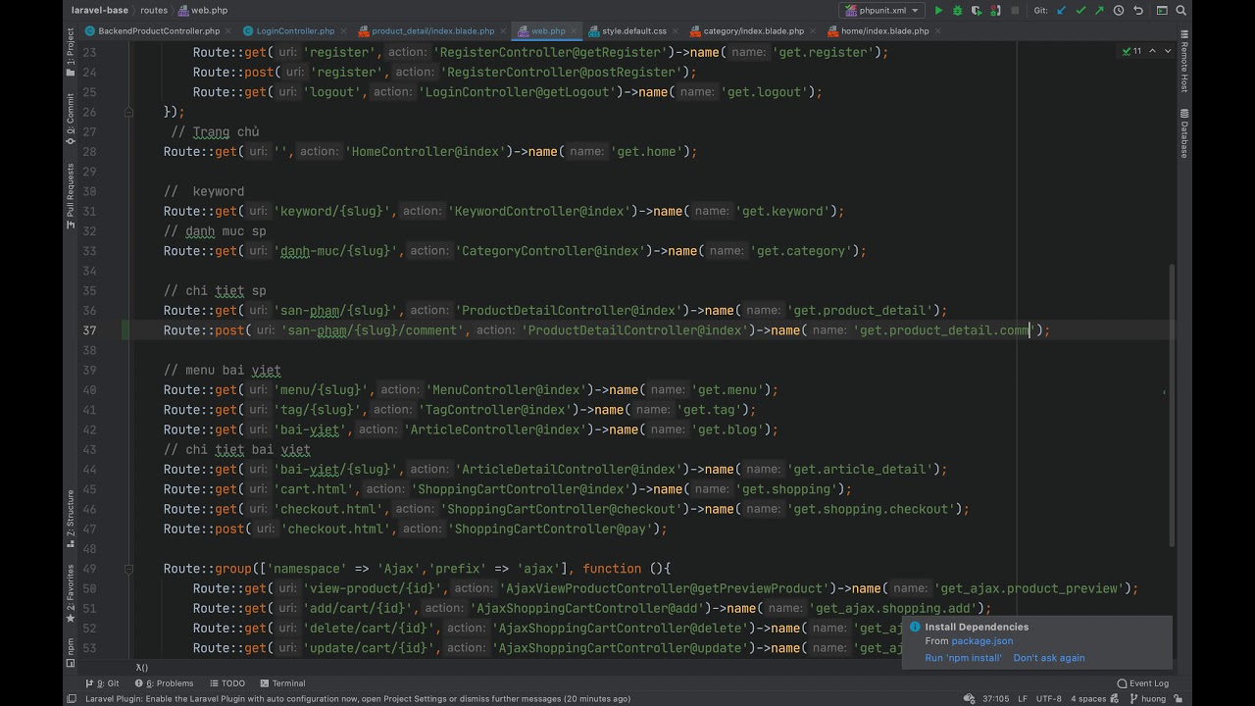Click the web.php breadcrumb file
This screenshot has height=706, width=1255.
click(202, 10)
